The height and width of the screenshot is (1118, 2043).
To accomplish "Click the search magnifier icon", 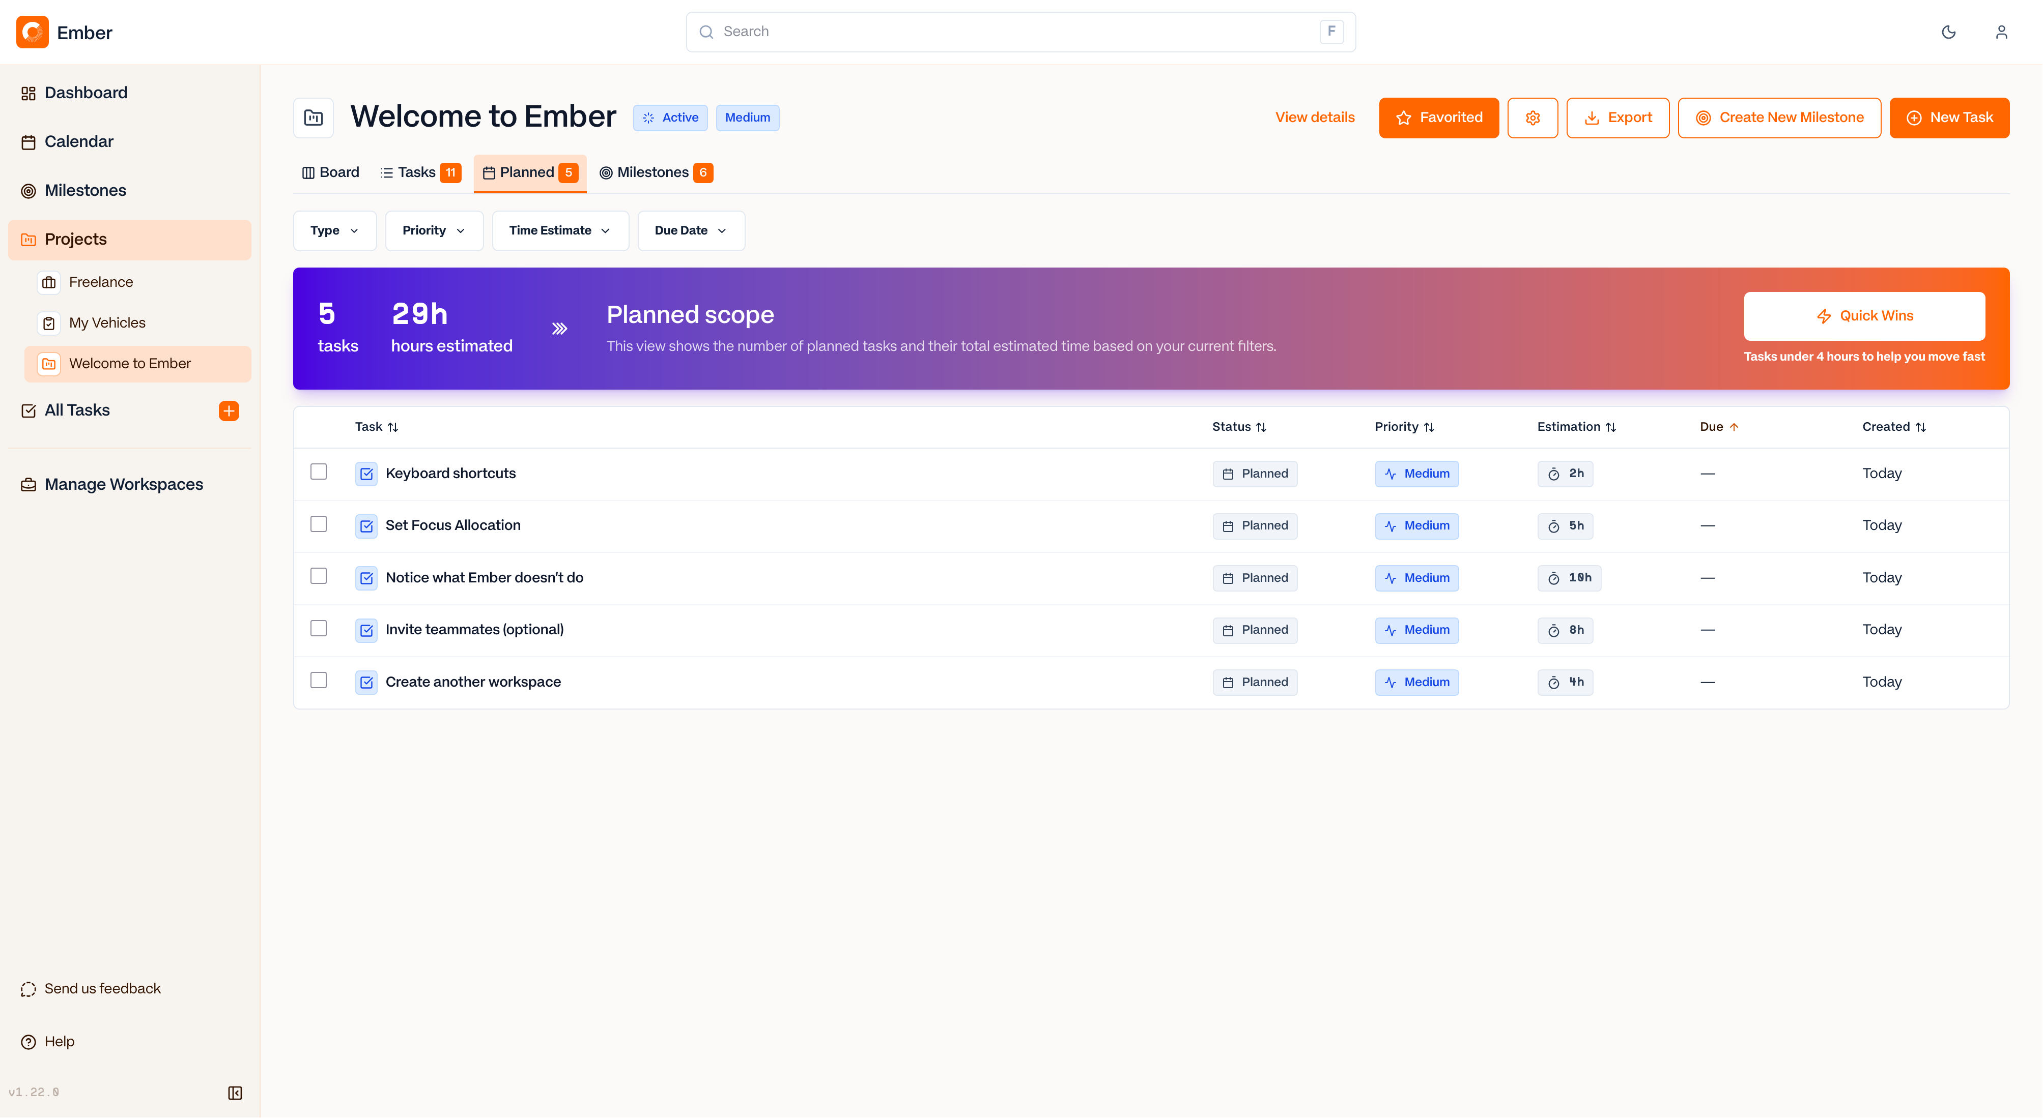I will [x=706, y=32].
